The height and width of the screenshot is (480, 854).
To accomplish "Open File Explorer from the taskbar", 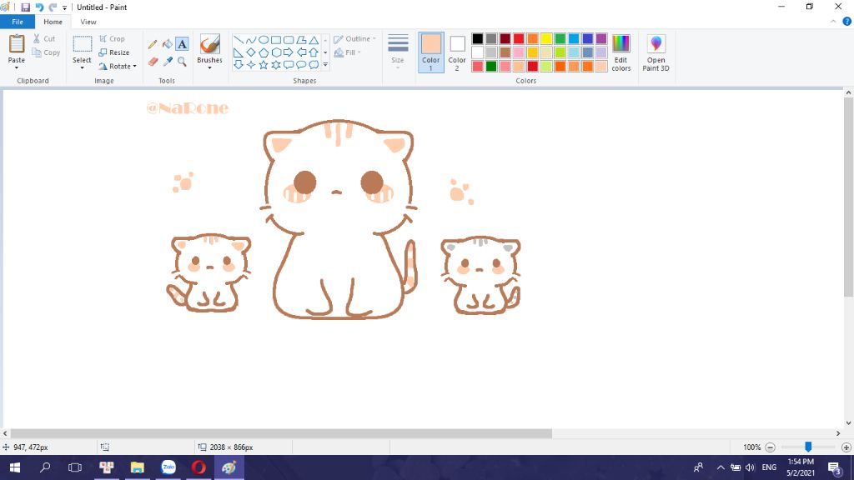I will click(138, 467).
